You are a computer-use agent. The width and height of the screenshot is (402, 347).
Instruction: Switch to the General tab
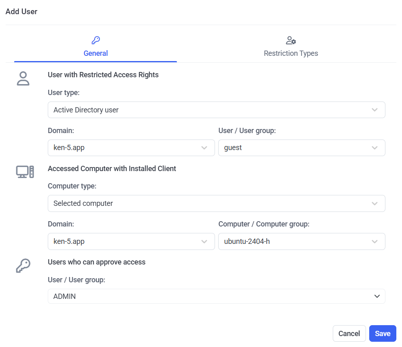tap(96, 53)
